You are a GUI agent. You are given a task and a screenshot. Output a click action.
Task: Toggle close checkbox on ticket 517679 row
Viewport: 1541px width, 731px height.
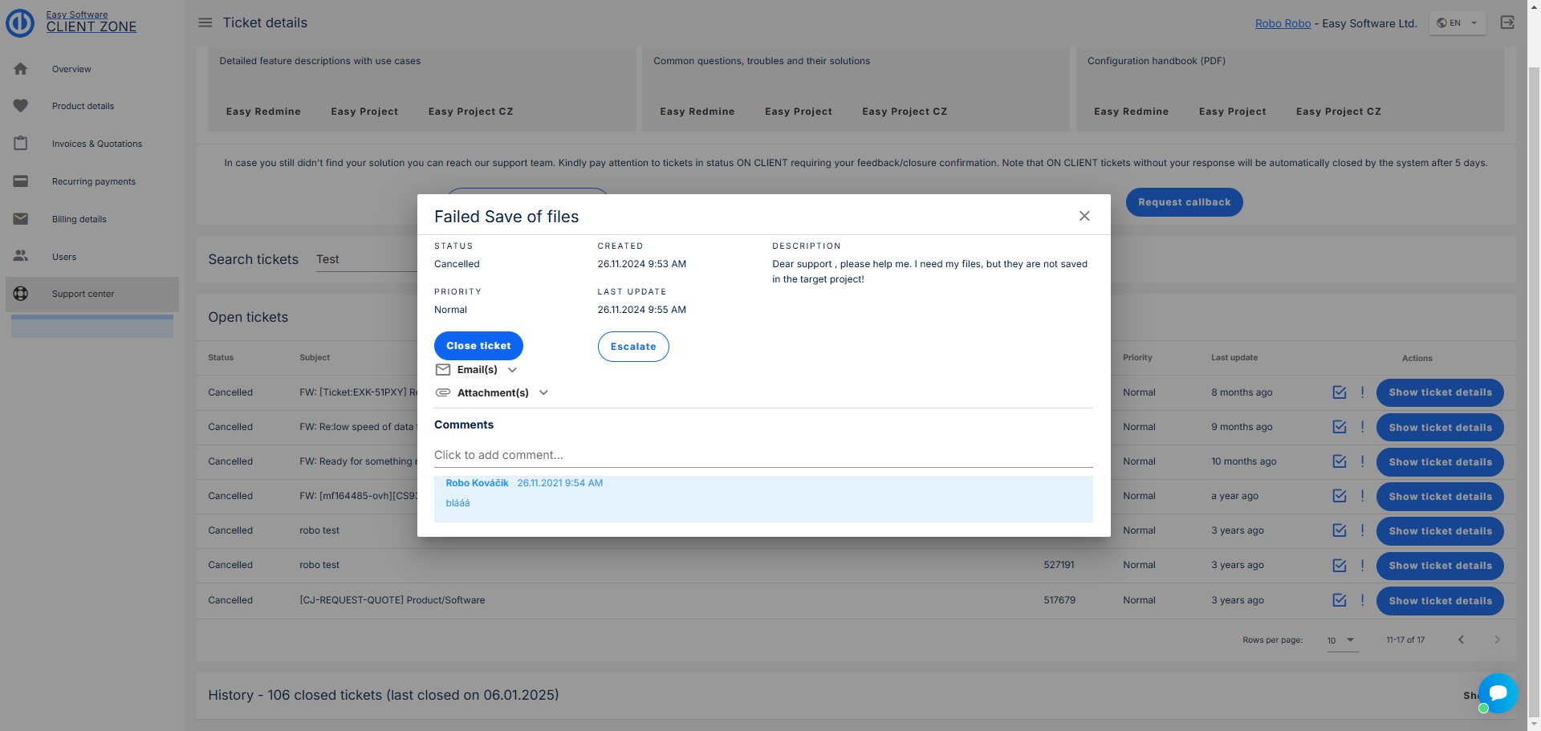pos(1339,600)
